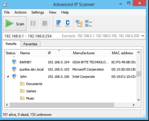The width and height of the screenshot is (149, 121).
Task: Maximize the Advanced IP Scanner window
Action: 129,3
